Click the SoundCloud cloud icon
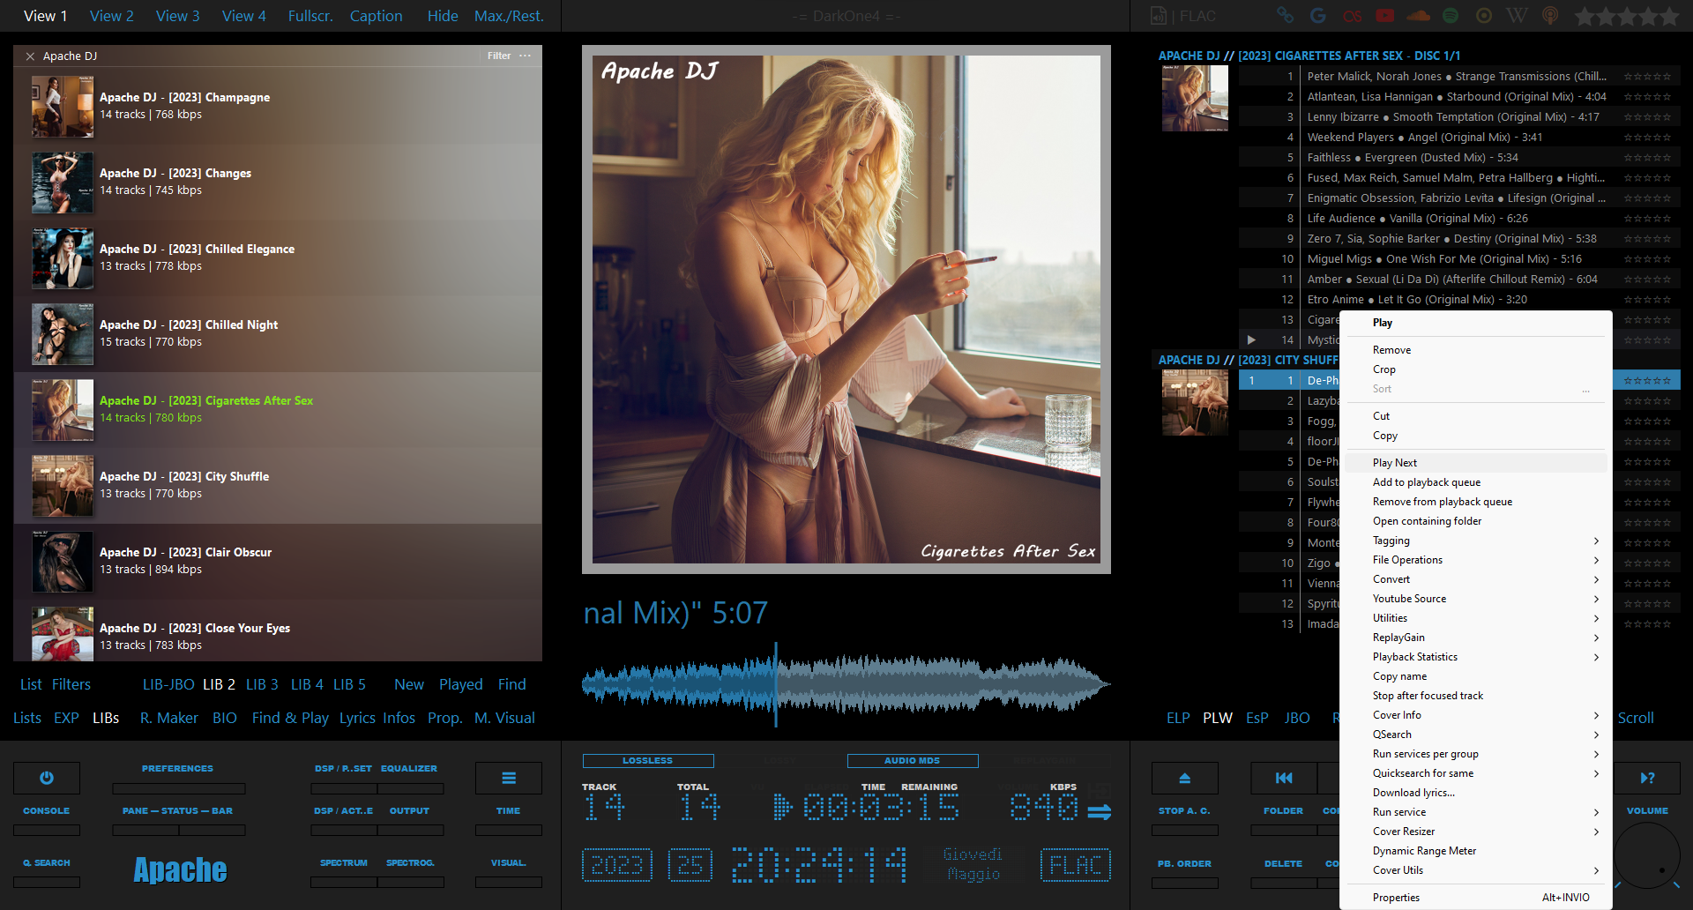Viewport: 1693px width, 910px height. pyautogui.click(x=1419, y=15)
